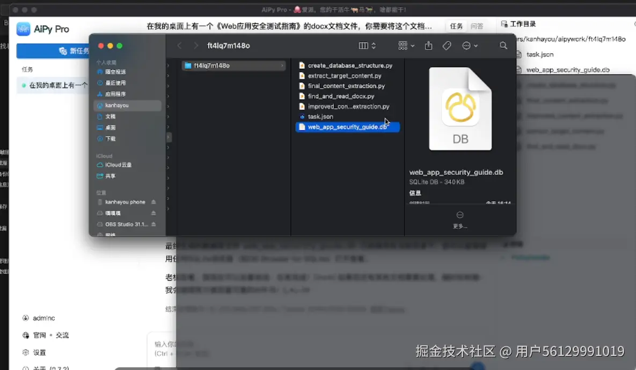This screenshot has height=370, width=636.
Task: Eject kanhayou phone volume
Action: coord(153,202)
